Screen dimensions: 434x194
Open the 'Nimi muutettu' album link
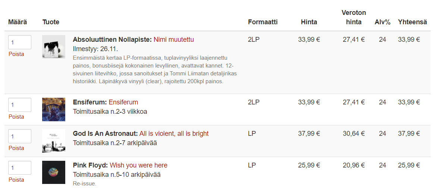point(174,40)
